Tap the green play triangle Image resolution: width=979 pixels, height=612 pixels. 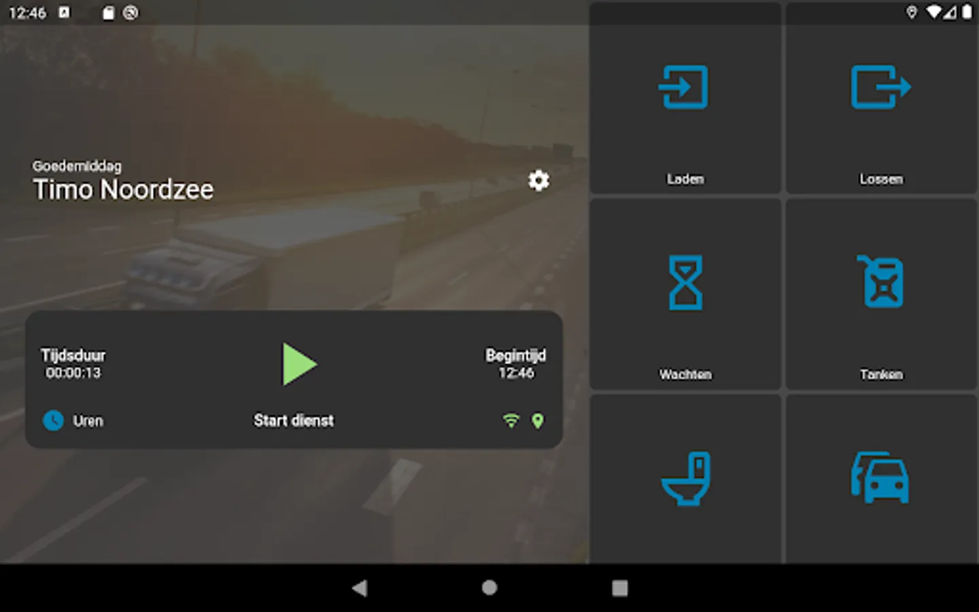(299, 364)
